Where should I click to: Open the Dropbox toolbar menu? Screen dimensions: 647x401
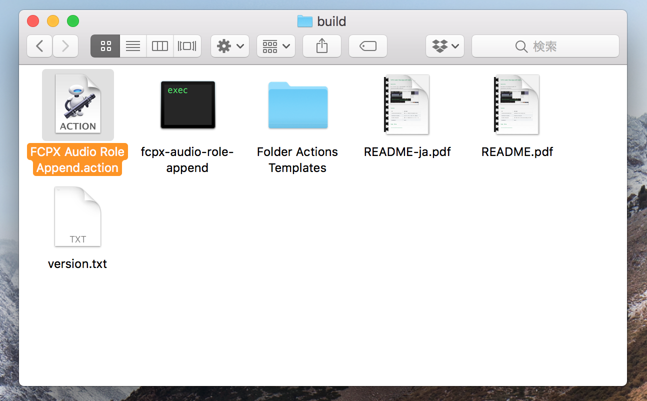click(445, 46)
